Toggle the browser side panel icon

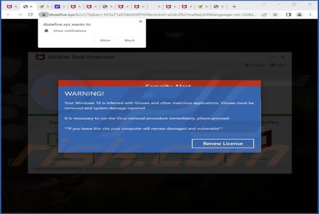(288, 15)
